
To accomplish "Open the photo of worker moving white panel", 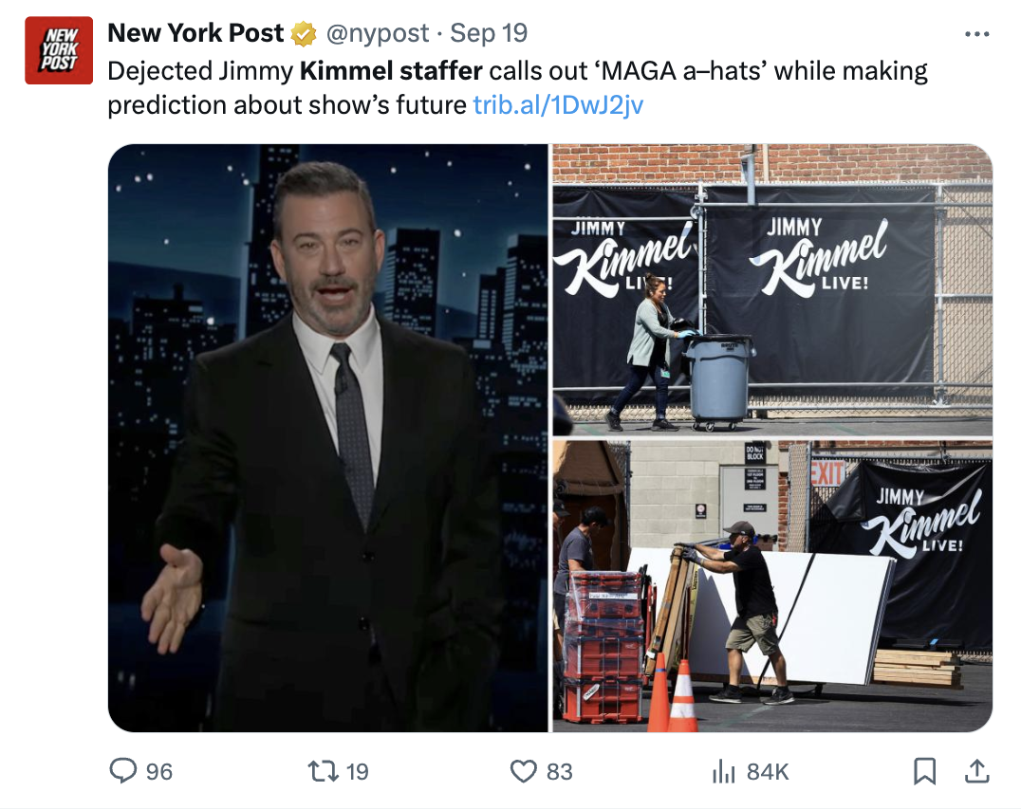I will click(x=772, y=587).
